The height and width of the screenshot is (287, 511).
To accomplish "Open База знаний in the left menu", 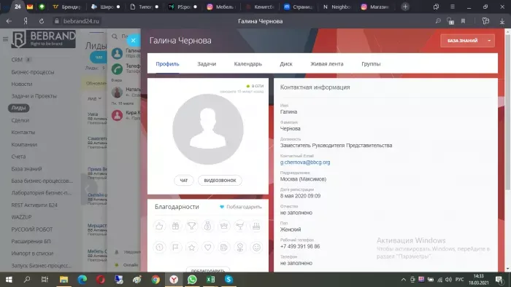I will (x=26, y=169).
